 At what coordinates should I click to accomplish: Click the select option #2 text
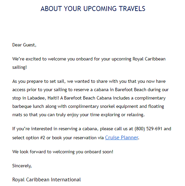pos(29,138)
